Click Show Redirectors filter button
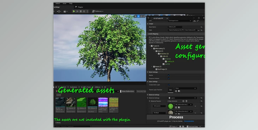Viewport: 258px width, 130px height. 128,91
